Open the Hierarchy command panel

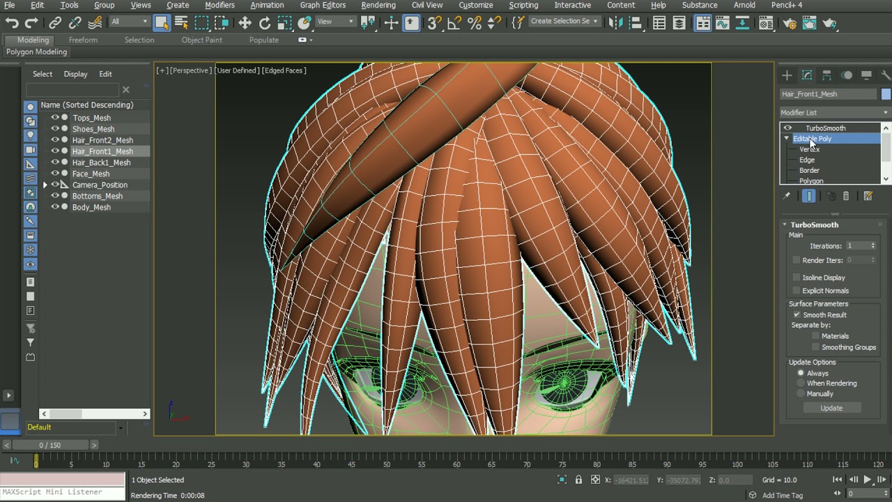click(826, 75)
